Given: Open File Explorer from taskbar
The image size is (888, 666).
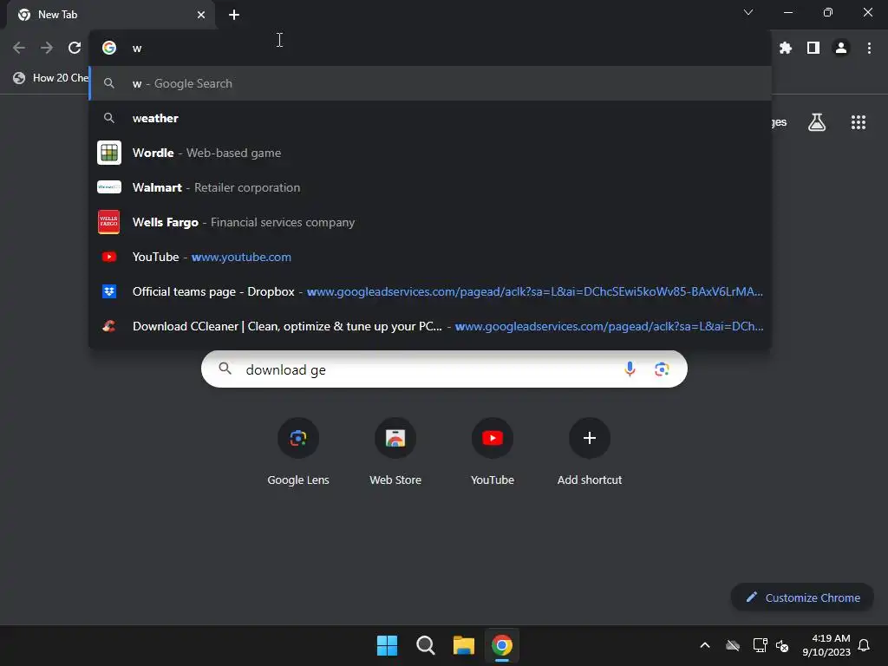Looking at the screenshot, I should coord(463,645).
